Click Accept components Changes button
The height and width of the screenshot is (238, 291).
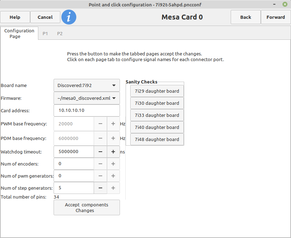(87, 207)
